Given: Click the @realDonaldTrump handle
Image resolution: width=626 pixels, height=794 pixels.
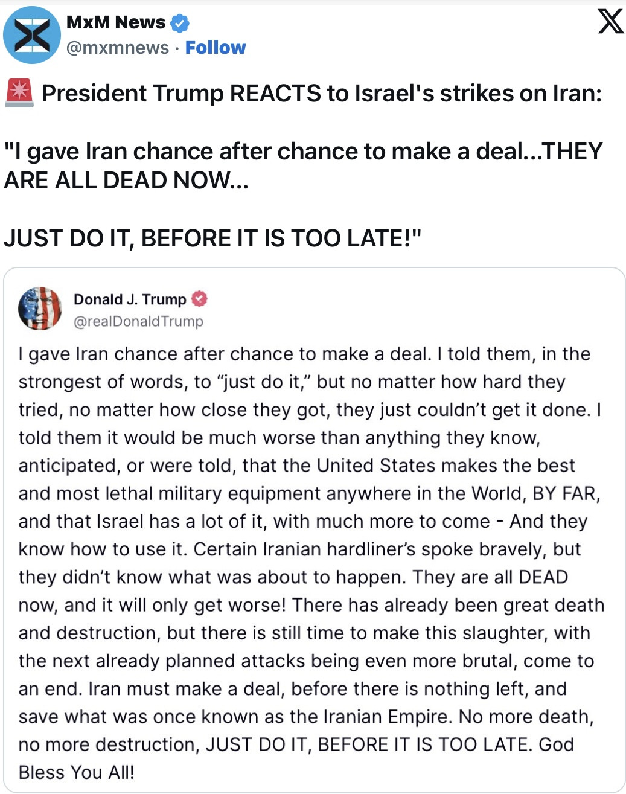Looking at the screenshot, I should pos(138,321).
